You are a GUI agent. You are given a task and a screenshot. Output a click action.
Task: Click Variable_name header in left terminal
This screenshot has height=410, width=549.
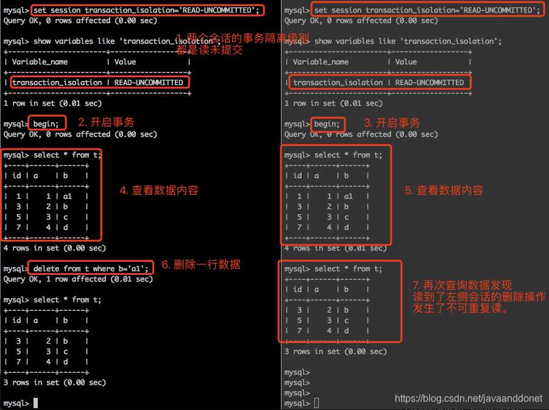[40, 62]
